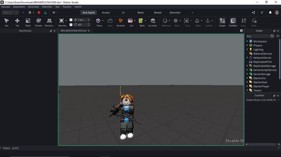Expand the ReplicatedStorage node
The width and height of the screenshot is (281, 157).
point(247,66)
